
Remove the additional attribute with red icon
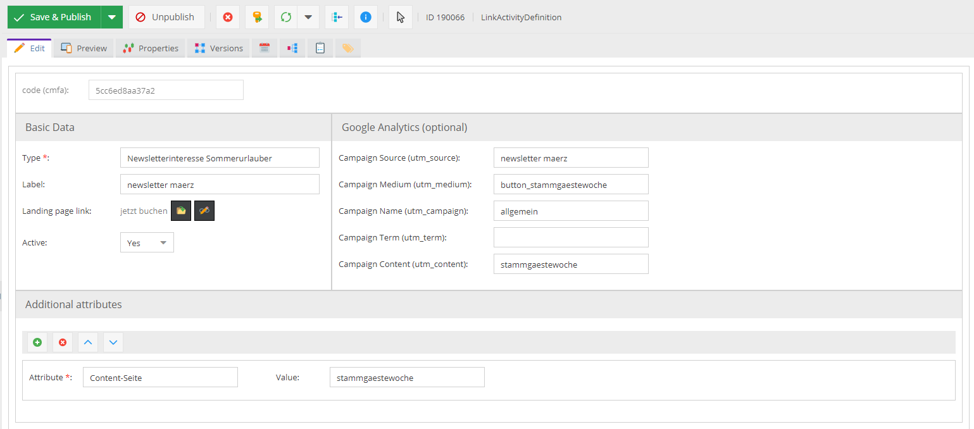[63, 342]
